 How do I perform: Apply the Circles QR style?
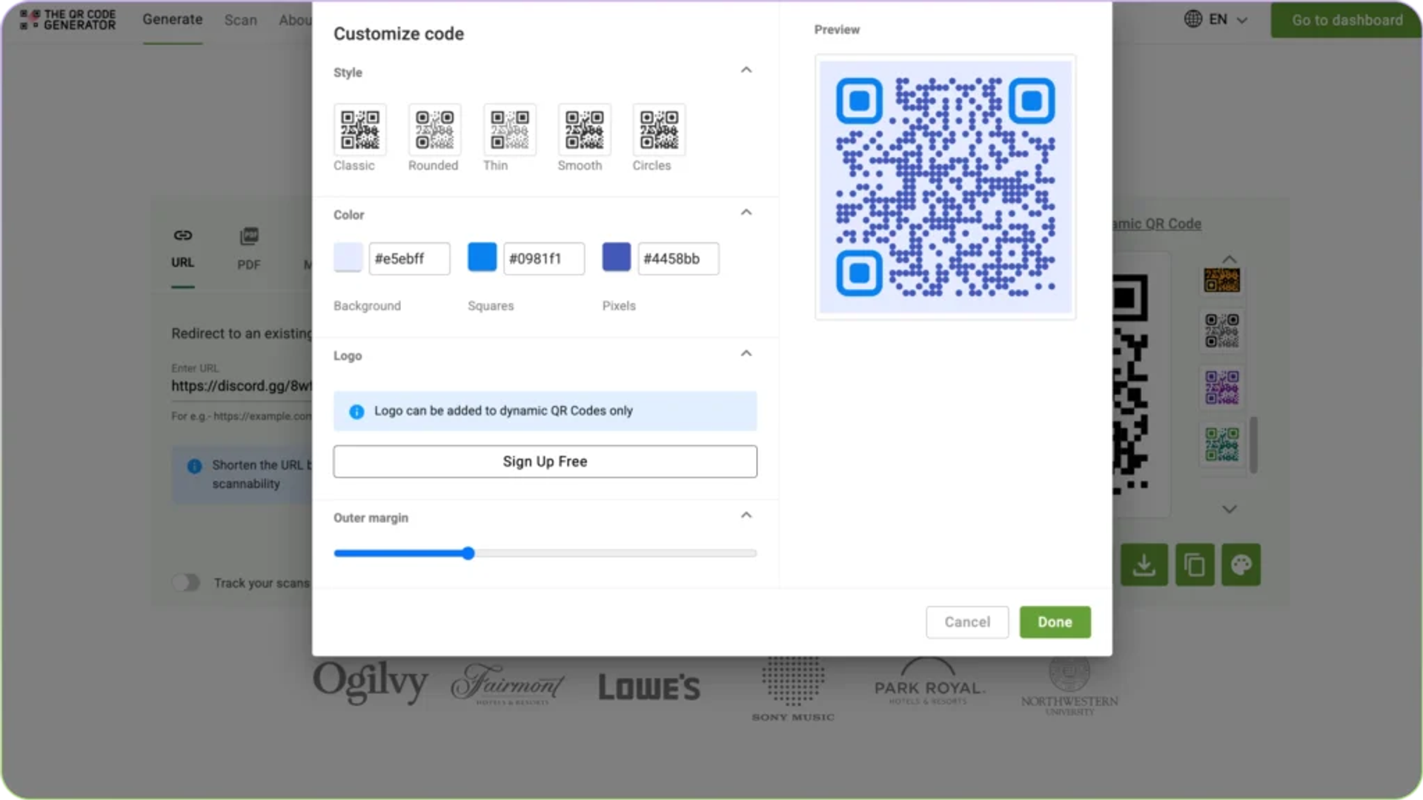click(x=659, y=130)
